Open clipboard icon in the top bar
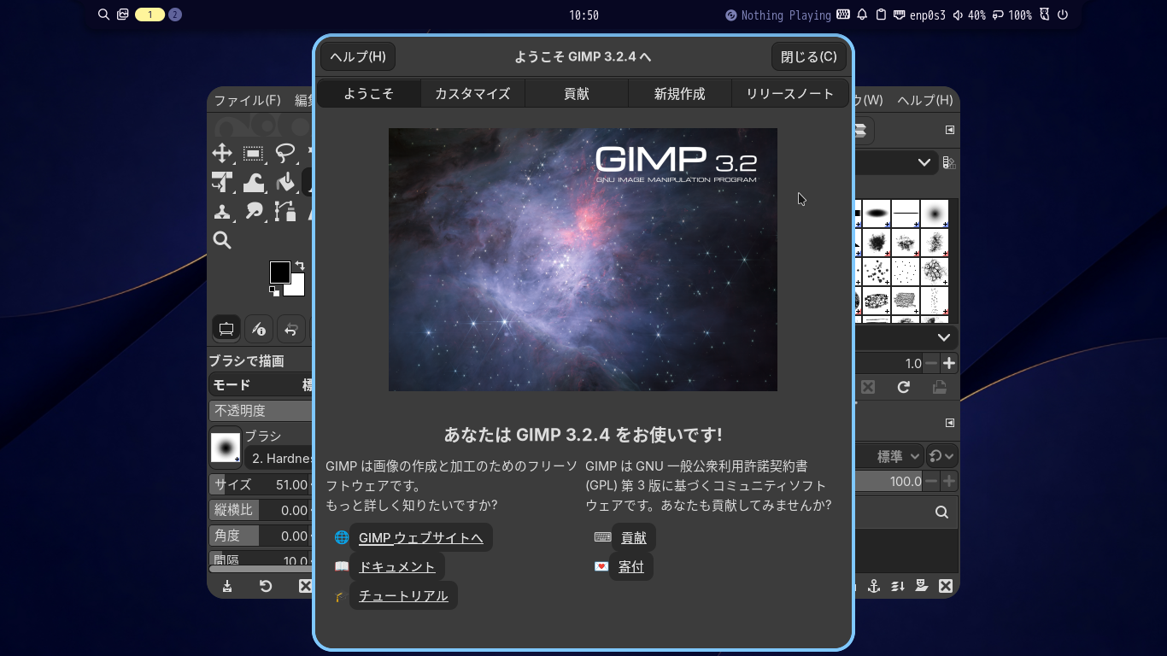This screenshot has height=656, width=1167. tap(881, 15)
